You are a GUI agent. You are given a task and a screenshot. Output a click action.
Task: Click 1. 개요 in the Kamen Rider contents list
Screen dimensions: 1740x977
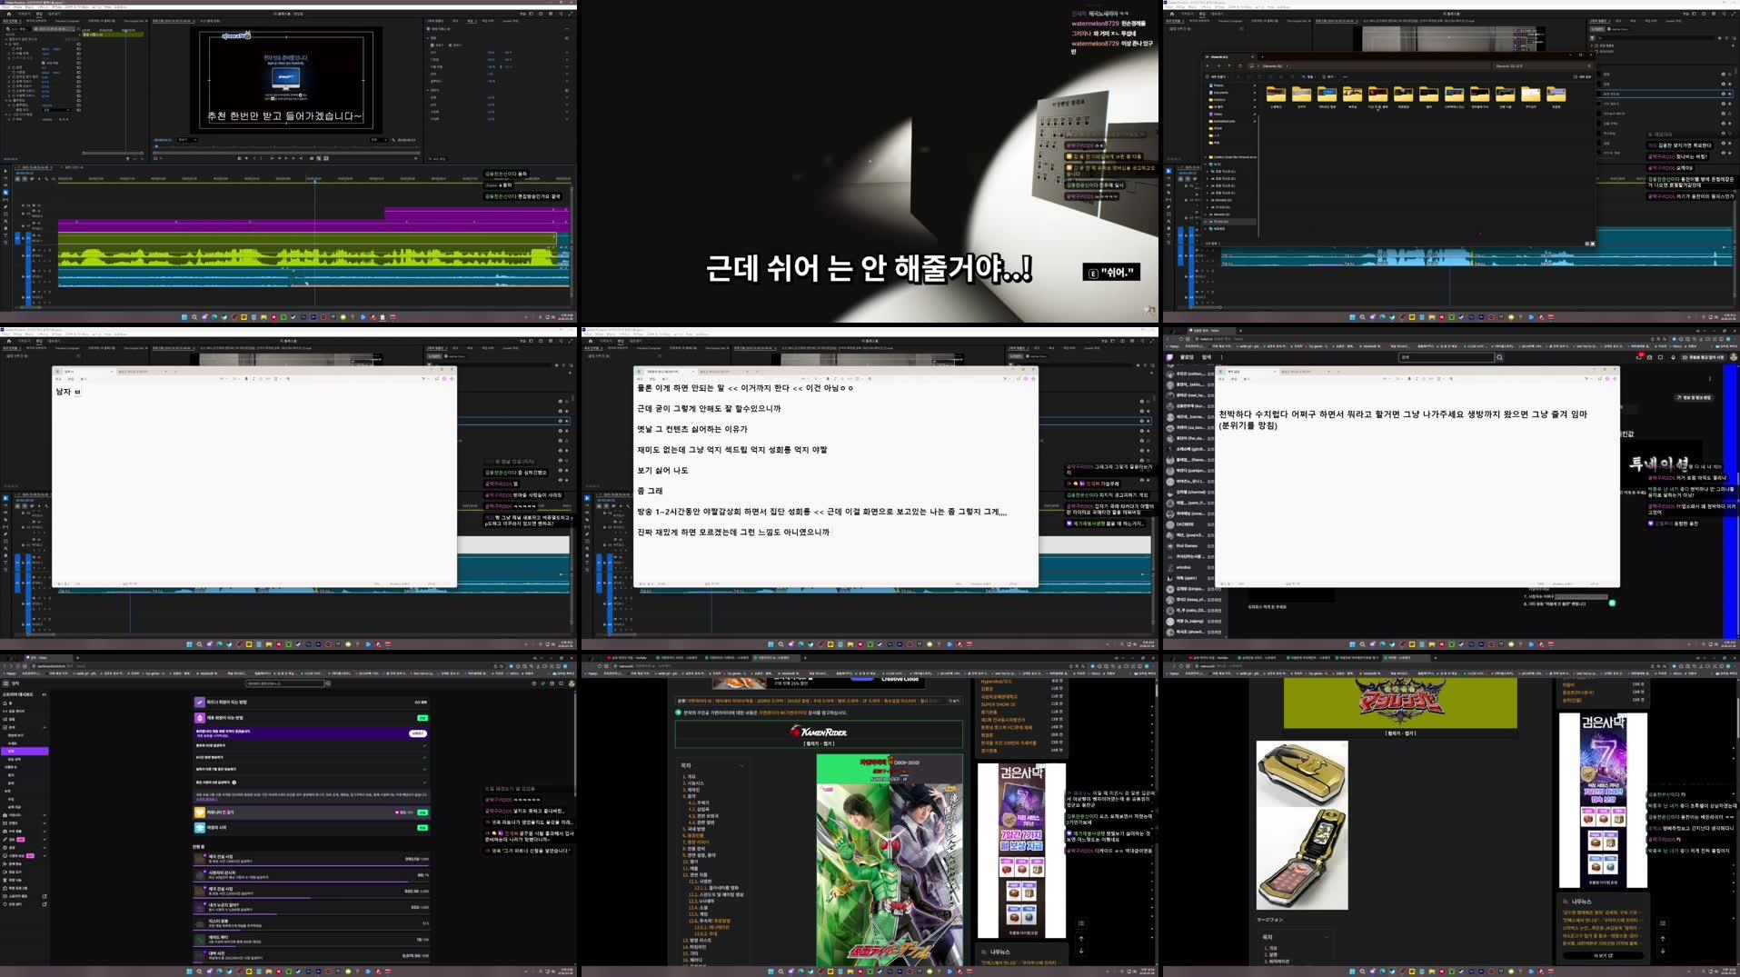691,776
